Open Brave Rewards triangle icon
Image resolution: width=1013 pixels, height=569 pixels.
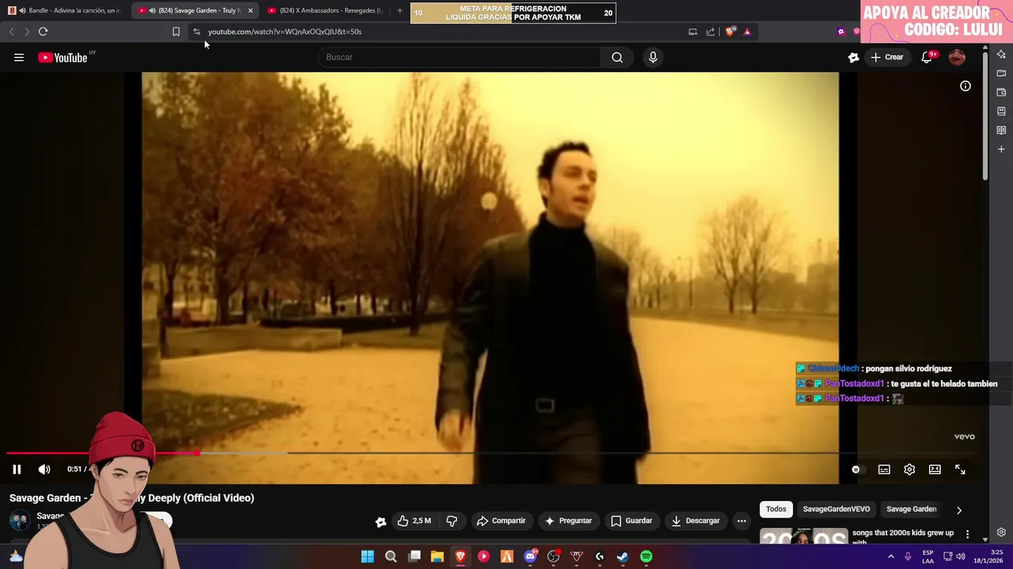click(747, 32)
